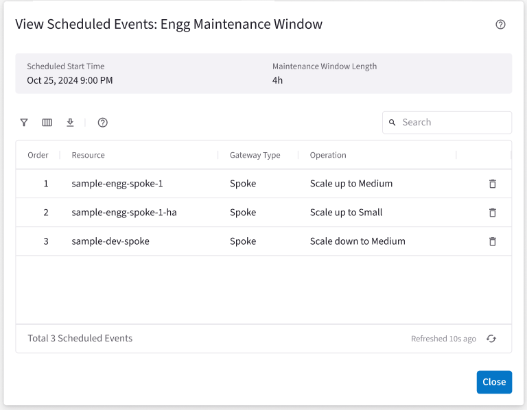Image resolution: width=527 pixels, height=410 pixels.
Task: Delete the sample-engg-spoke-1-ha scheduled event
Action: click(492, 213)
